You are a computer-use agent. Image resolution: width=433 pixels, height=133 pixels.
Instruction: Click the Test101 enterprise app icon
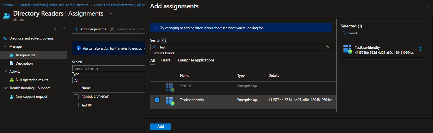170,87
